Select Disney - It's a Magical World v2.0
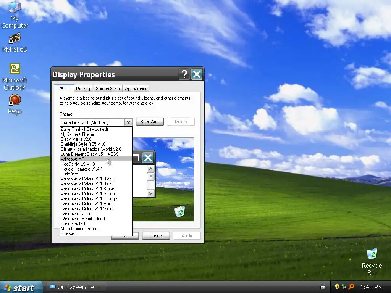Image resolution: width=391 pixels, height=293 pixels. [x=96, y=149]
